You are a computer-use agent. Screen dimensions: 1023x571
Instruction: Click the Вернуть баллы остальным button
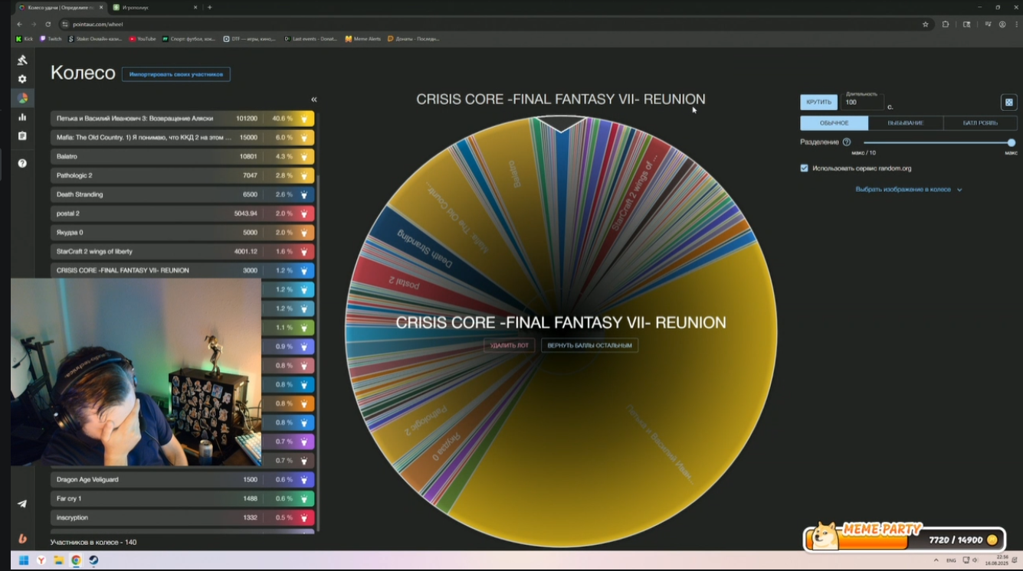[589, 345]
